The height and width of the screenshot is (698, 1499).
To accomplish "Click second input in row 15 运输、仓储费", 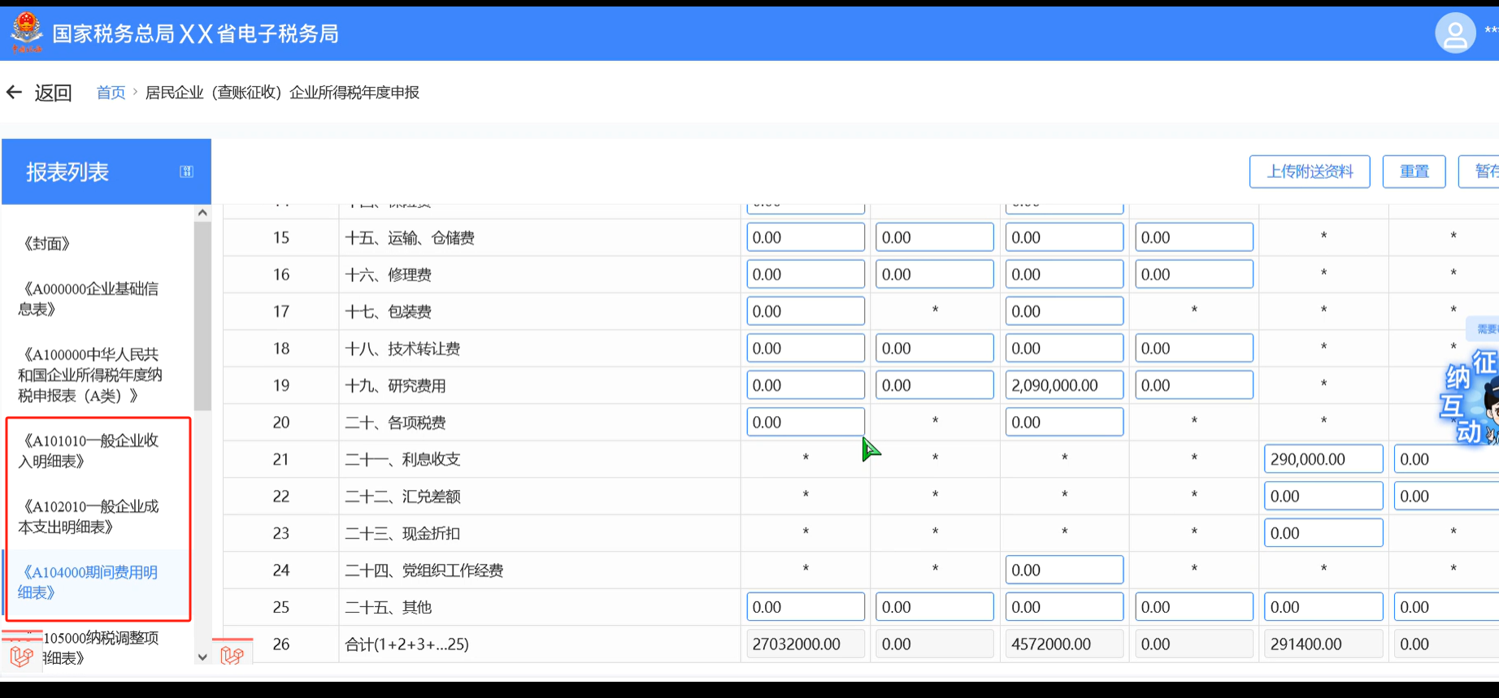I will [x=935, y=237].
